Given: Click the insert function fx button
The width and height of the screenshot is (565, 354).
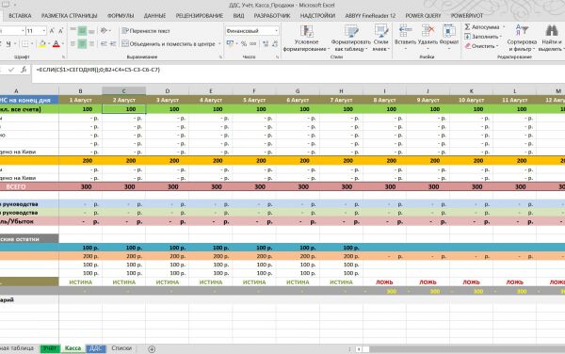Looking at the screenshot, I should pyautogui.click(x=24, y=70).
